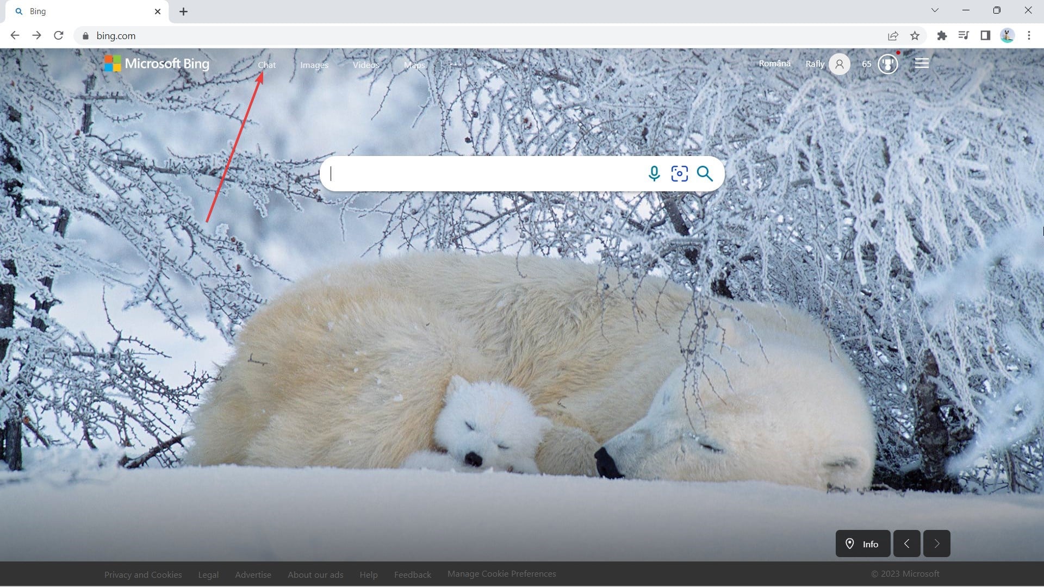The width and height of the screenshot is (1044, 587).
Task: Open the hamburger settings menu
Action: [922, 64]
